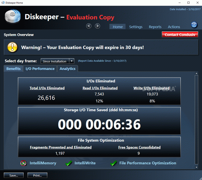The width and height of the screenshot is (202, 180).
Task: Click the Contact Condusiv button
Action: pyautogui.click(x=180, y=35)
